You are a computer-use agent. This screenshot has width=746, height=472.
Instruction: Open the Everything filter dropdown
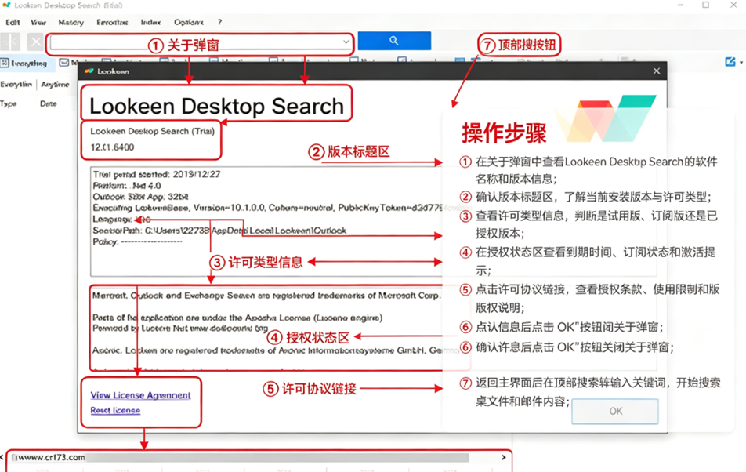16,84
